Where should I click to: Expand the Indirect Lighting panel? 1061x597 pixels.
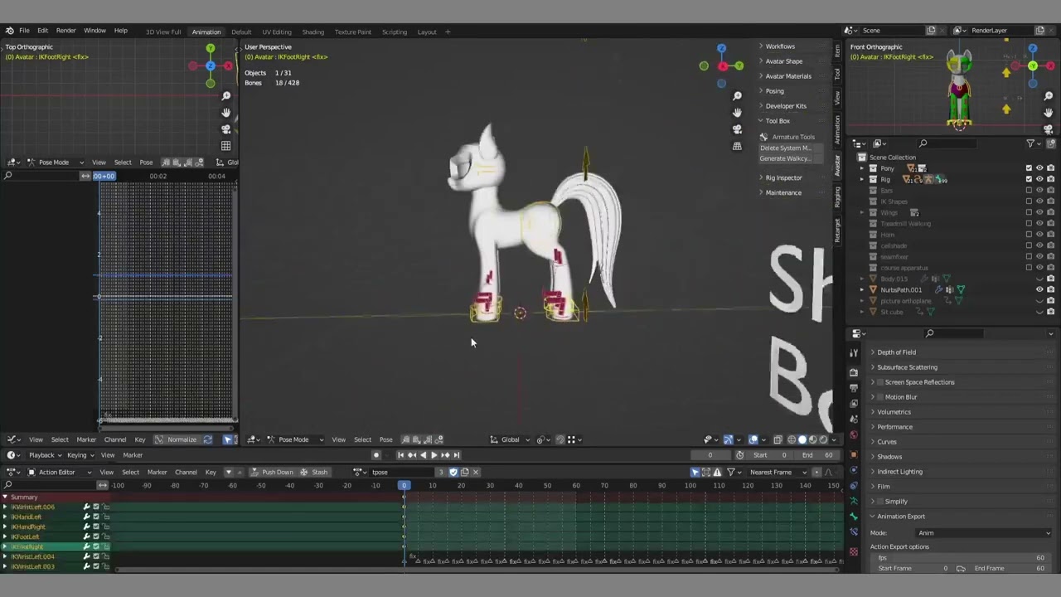(x=872, y=472)
